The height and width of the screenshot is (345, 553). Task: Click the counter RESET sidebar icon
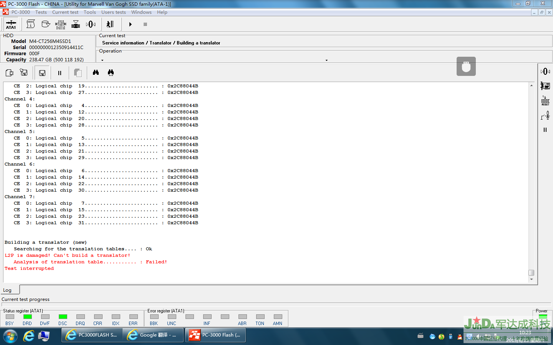pyautogui.click(x=545, y=101)
